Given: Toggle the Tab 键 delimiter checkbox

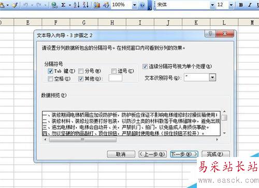Looking at the screenshot, I should [x=50, y=71].
